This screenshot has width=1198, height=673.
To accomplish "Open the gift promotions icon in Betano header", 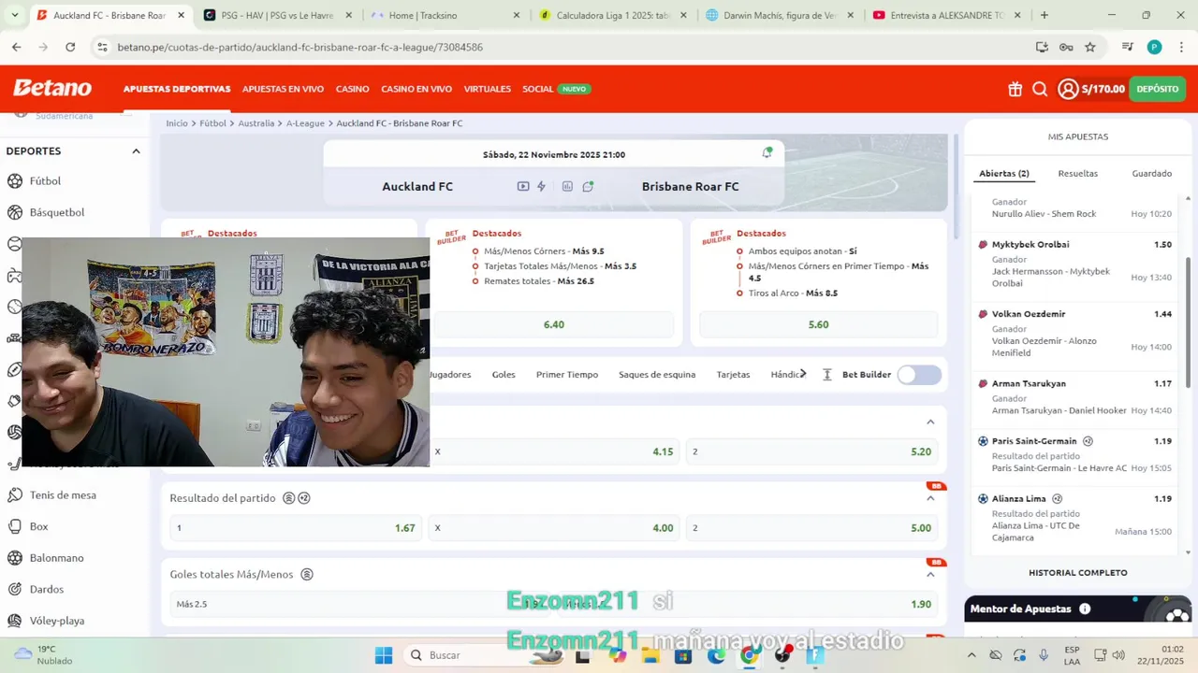I will pyautogui.click(x=1015, y=89).
